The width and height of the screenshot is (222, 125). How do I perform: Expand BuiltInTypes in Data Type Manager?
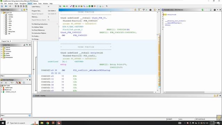click(1, 88)
